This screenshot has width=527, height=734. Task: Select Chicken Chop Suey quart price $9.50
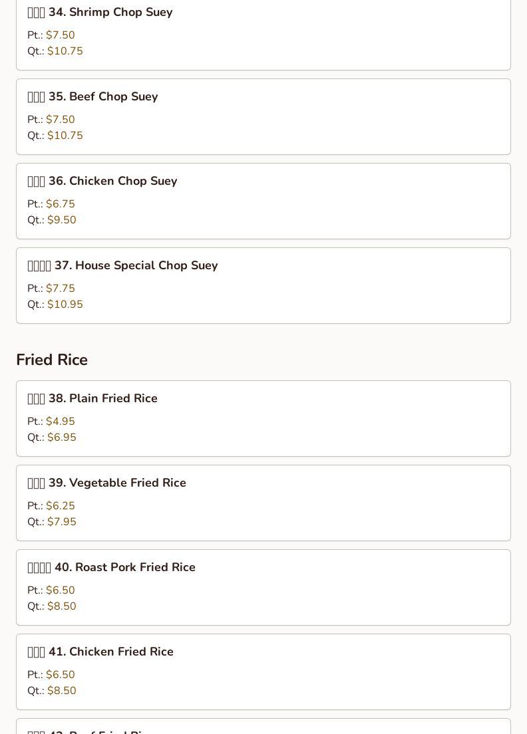pos(61,220)
